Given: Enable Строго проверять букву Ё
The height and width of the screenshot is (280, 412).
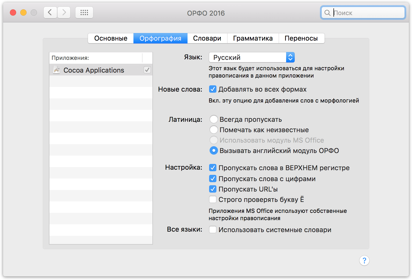Looking at the screenshot, I should pyautogui.click(x=213, y=200).
